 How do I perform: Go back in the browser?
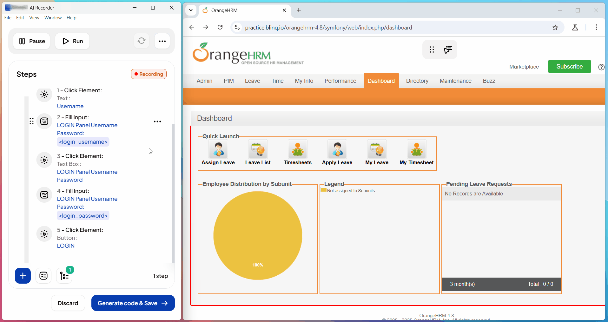tap(191, 27)
